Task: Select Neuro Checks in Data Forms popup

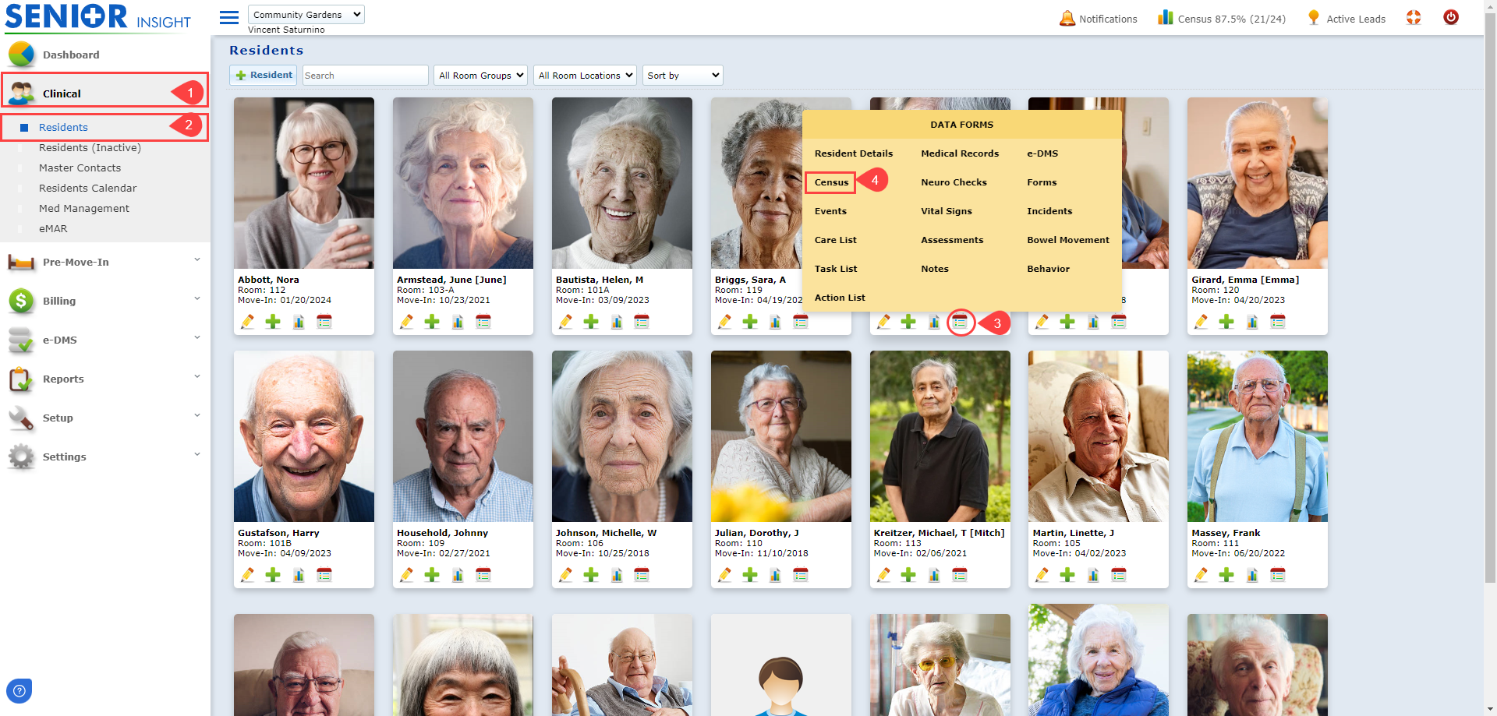Action: coord(954,182)
